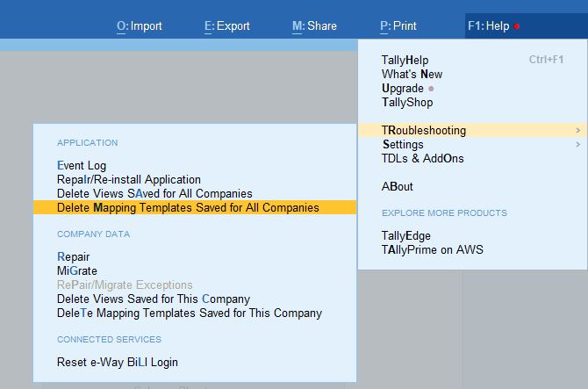
Task: Open What's New entry
Action: 412,75
